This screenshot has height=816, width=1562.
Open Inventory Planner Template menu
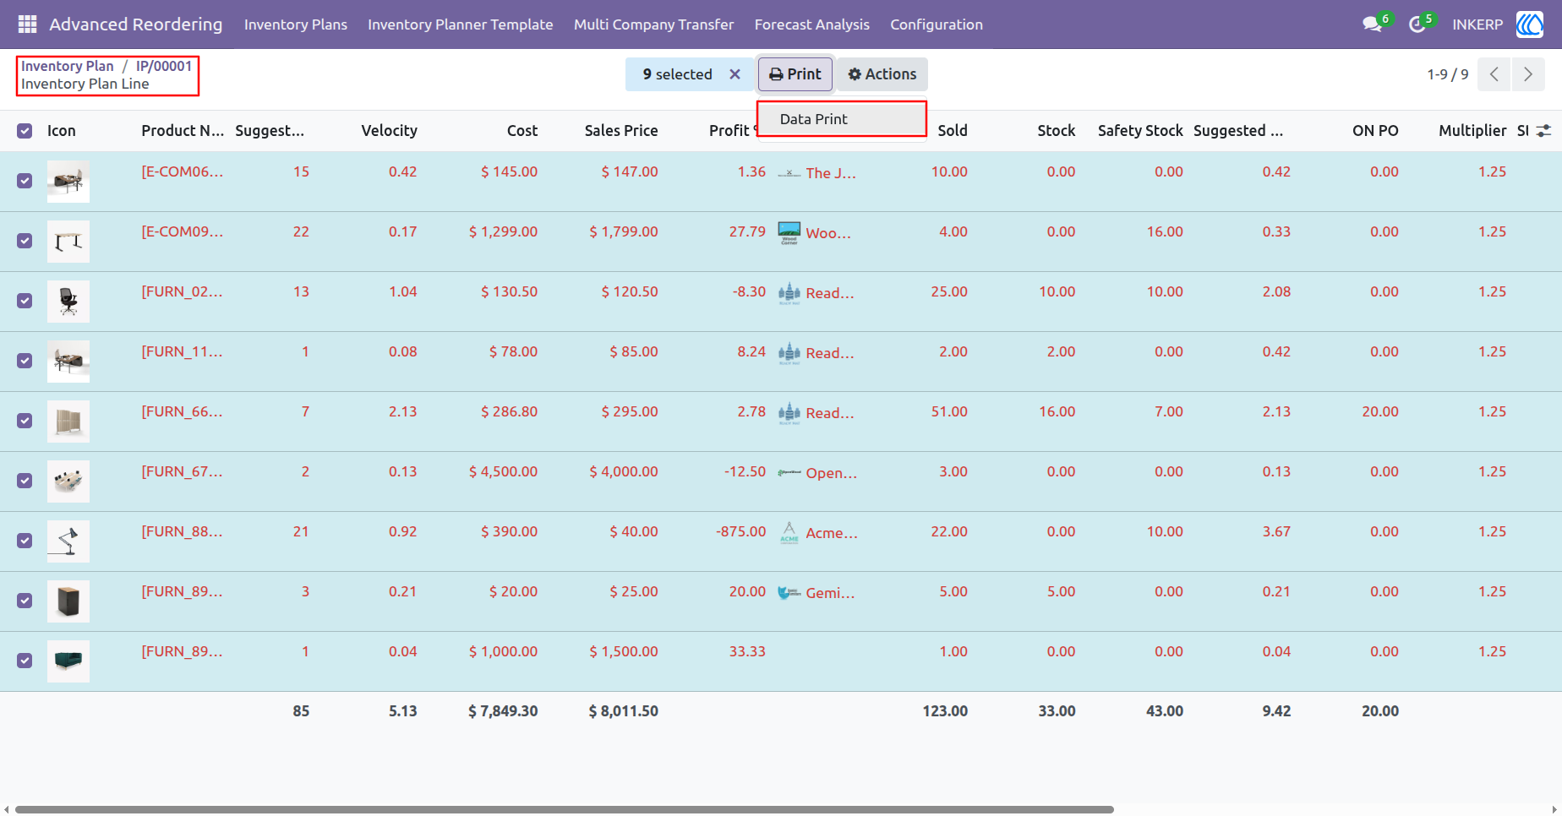click(x=461, y=24)
